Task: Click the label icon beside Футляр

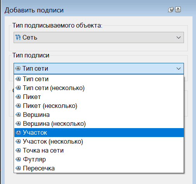Action: point(18,159)
